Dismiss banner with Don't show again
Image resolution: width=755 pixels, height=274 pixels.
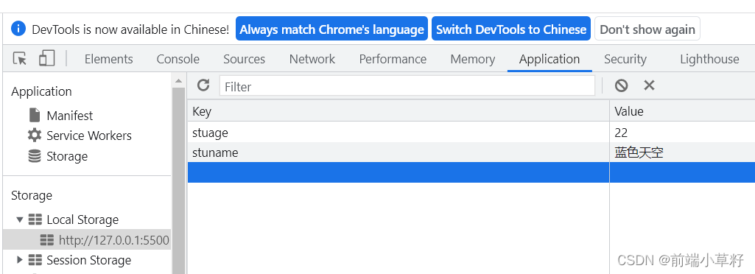coord(647,29)
